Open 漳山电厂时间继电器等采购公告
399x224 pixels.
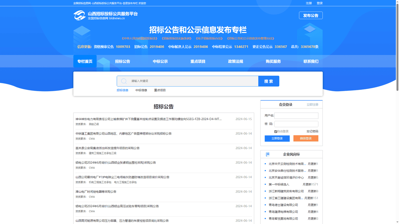click(x=96, y=192)
